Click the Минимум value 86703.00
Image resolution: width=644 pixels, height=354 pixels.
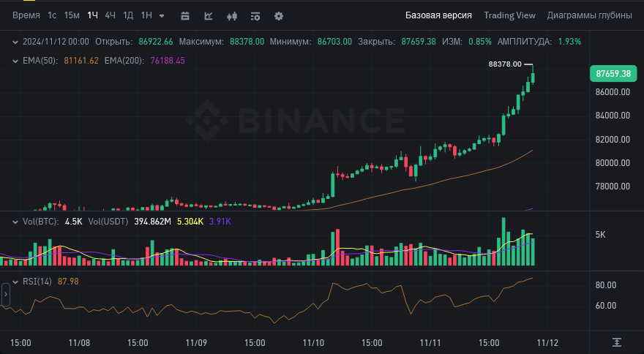334,42
